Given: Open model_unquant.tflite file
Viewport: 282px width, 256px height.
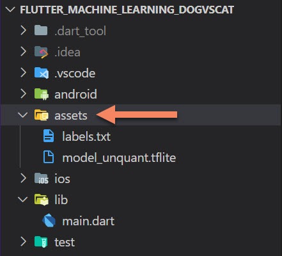Looking at the screenshot, I should point(119,158).
